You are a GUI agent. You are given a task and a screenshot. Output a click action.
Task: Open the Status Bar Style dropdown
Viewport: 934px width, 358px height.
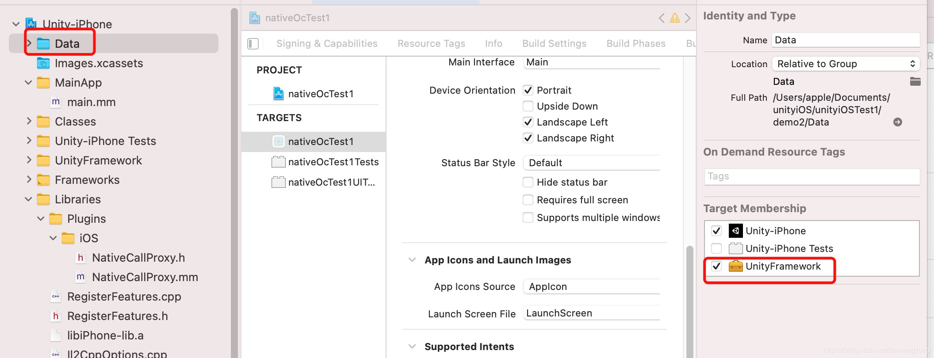(591, 163)
